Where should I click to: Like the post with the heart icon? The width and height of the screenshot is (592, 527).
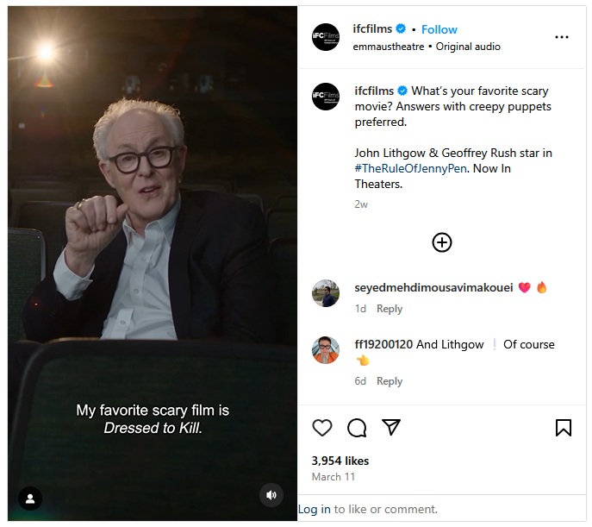click(x=322, y=428)
